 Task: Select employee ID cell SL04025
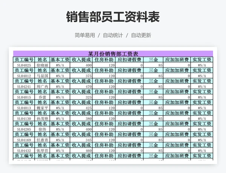pyautogui.click(x=24, y=65)
